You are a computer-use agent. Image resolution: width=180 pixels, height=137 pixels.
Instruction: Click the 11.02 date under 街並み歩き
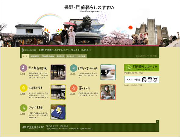[22, 94]
